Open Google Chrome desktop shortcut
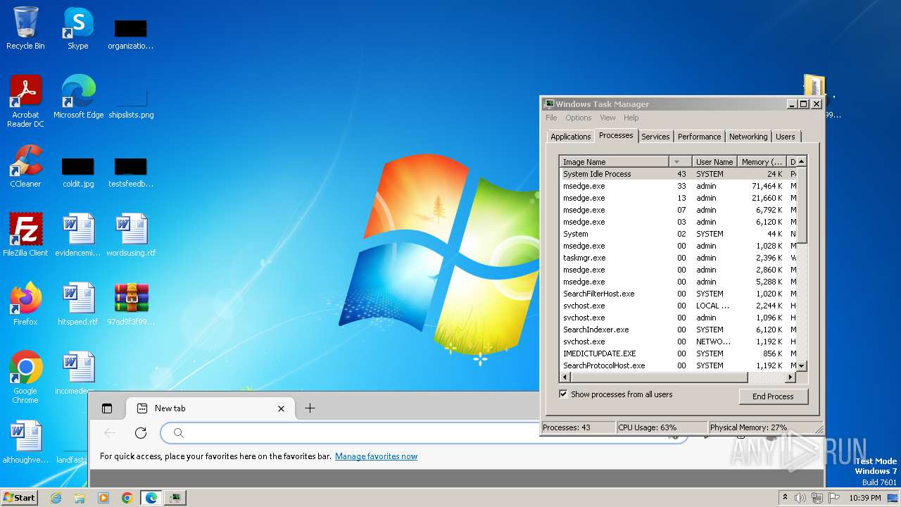Viewport: 901px width, 507px height. click(25, 377)
